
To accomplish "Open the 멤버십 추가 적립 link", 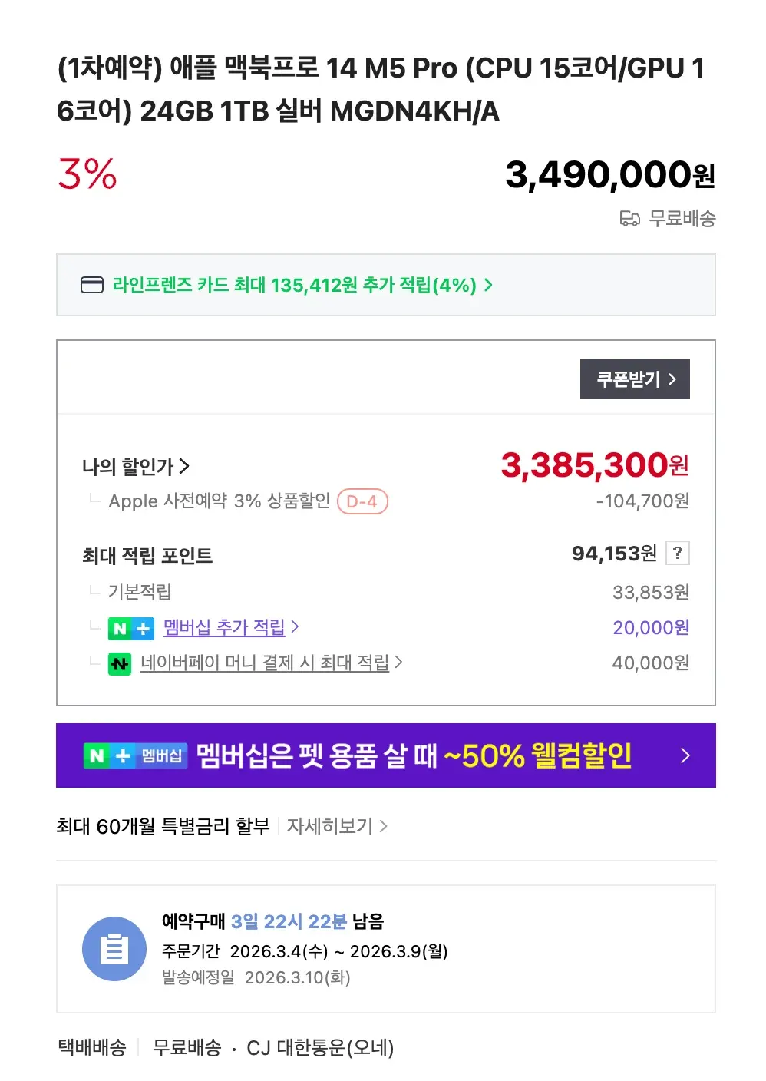I will [x=224, y=627].
